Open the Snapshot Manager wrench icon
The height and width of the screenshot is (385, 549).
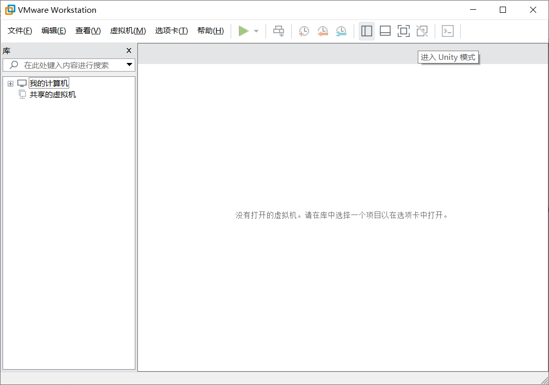341,31
